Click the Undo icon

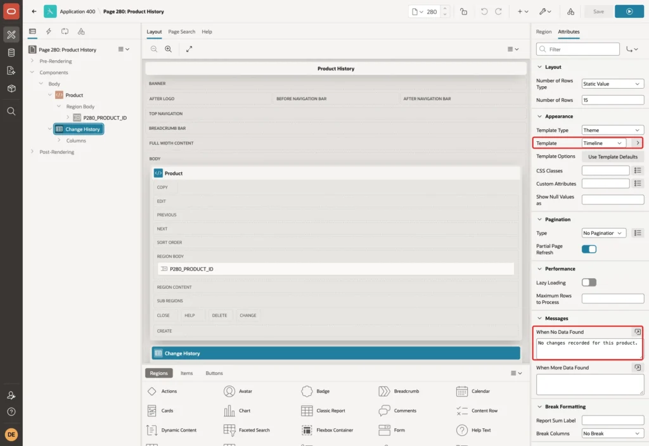[x=484, y=11]
